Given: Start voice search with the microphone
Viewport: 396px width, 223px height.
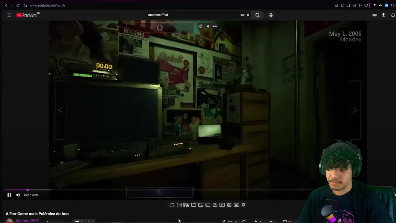Looking at the screenshot, I should 271,15.
